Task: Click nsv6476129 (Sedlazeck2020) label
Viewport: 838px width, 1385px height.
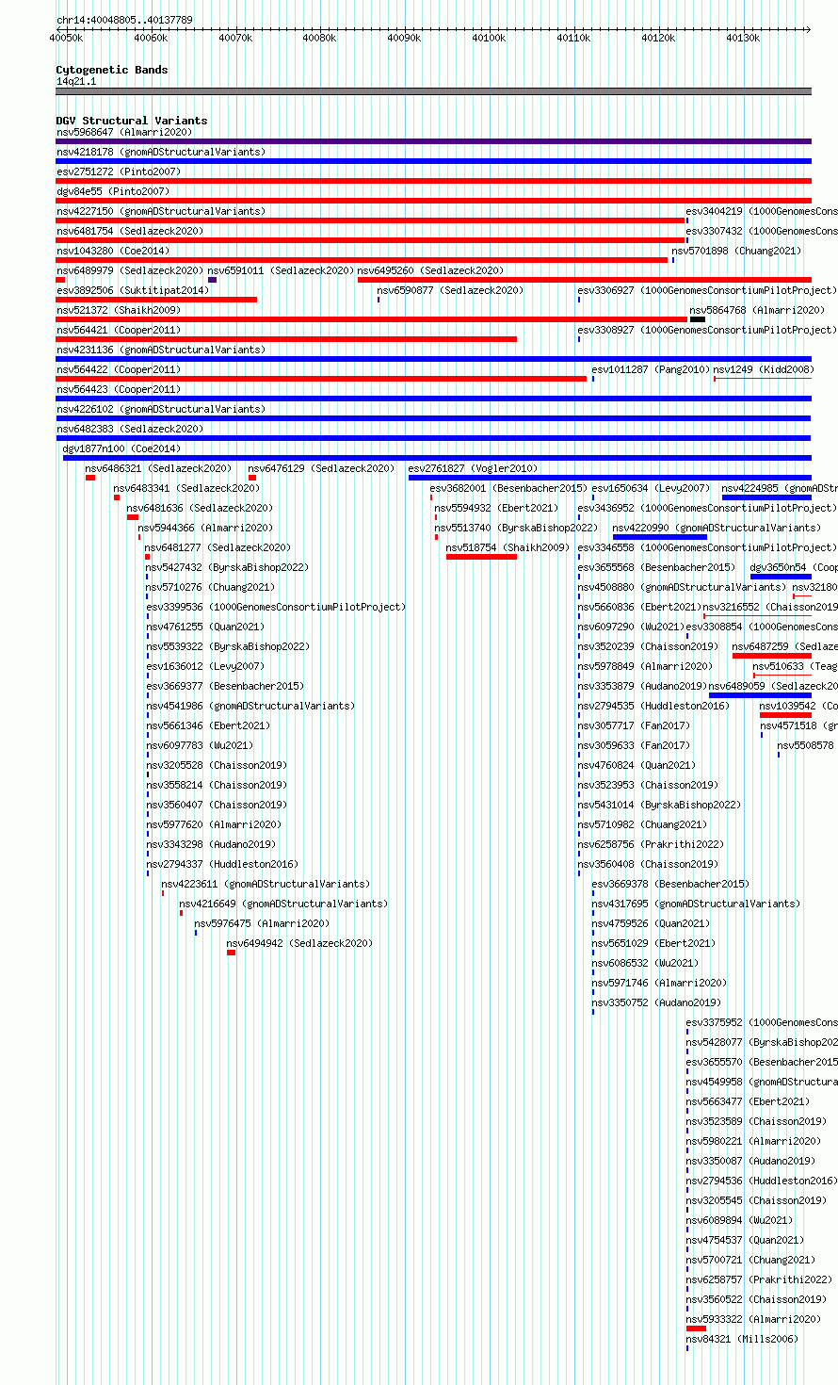Action: [x=322, y=468]
